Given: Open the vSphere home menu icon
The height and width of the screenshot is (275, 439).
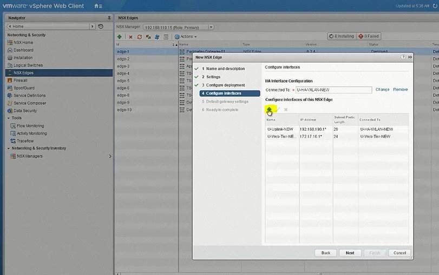Looking at the screenshot, I should (97, 6).
